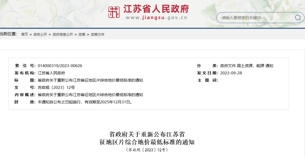Select issue date 2023-09-28
305x157 pixels.
[231, 73]
